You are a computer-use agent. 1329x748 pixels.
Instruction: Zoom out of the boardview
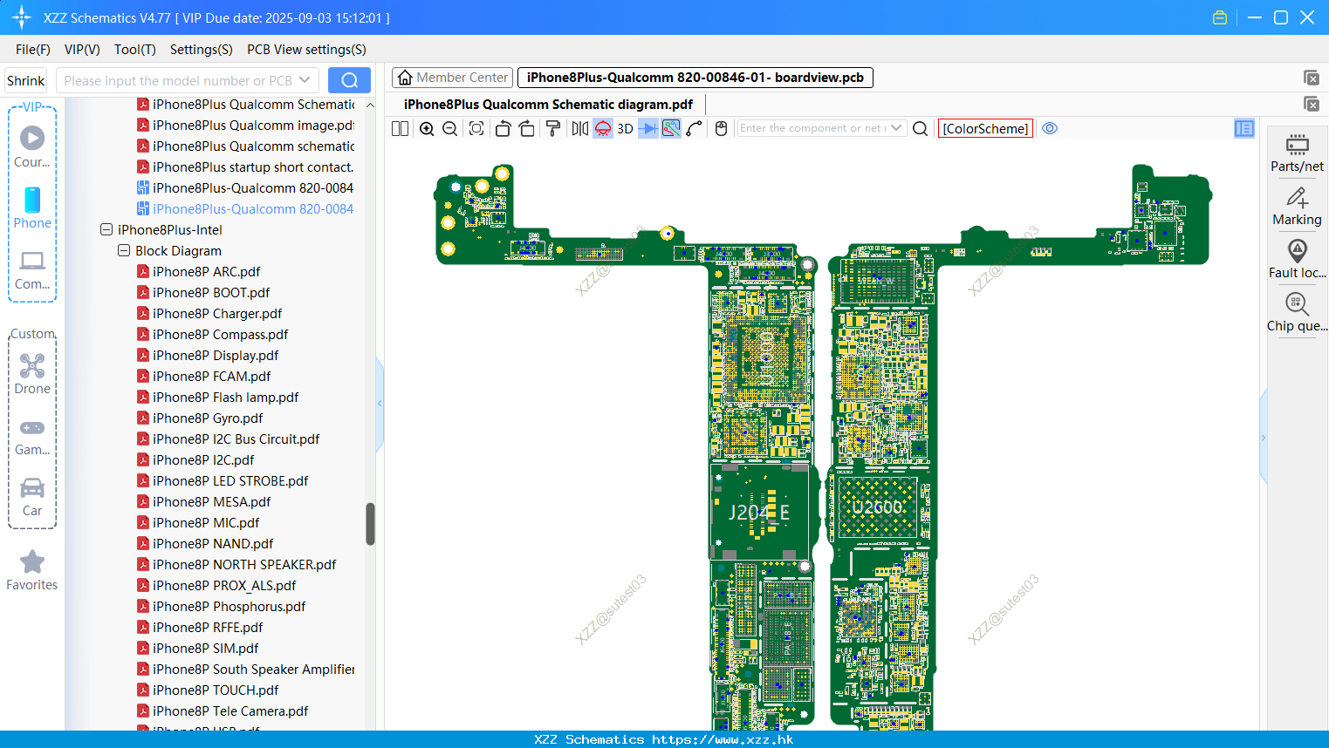point(450,128)
